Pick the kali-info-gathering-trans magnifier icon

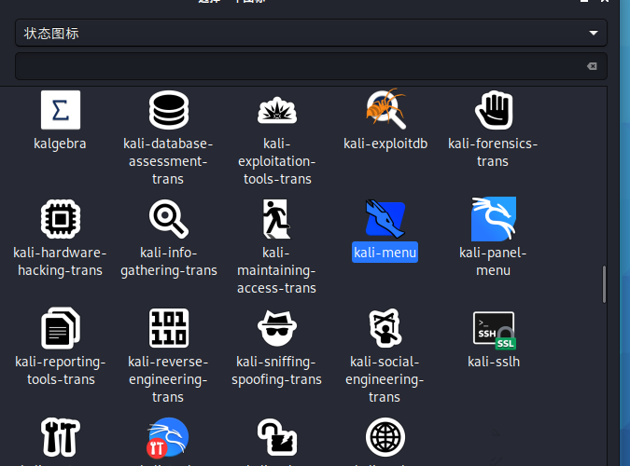click(x=168, y=219)
